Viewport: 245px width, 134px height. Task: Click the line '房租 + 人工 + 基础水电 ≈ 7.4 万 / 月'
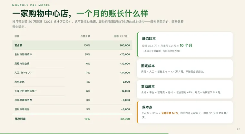point(162,72)
